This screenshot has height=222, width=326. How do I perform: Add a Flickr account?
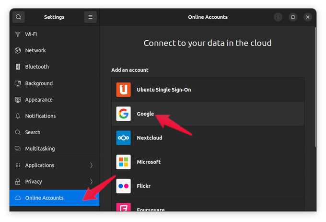(x=208, y=186)
